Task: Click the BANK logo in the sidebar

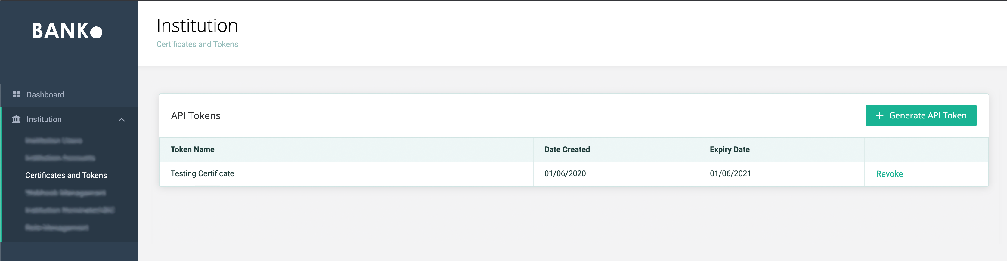Action: 67,31
